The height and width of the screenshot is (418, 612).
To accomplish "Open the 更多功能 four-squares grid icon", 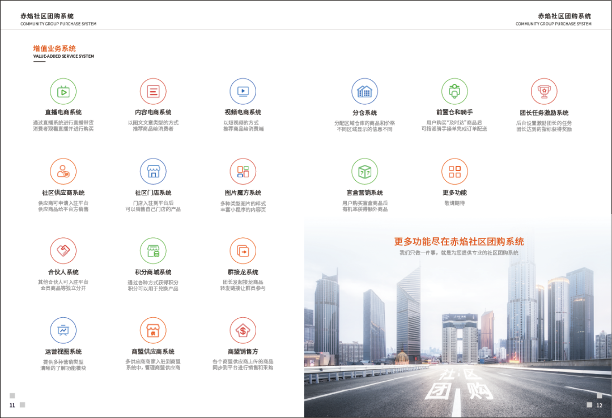I will (454, 171).
